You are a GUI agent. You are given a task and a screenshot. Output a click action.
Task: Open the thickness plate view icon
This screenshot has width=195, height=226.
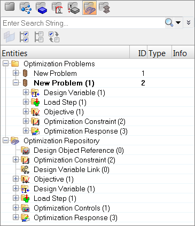[74, 8]
